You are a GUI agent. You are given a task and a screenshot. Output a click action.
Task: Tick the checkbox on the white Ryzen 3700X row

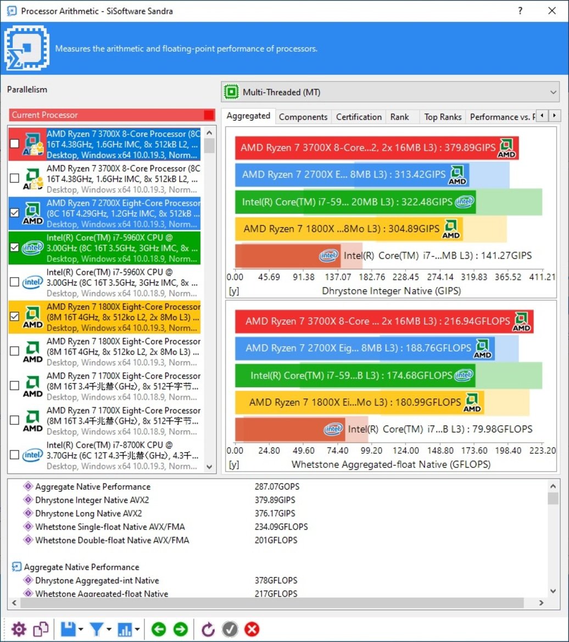click(14, 178)
